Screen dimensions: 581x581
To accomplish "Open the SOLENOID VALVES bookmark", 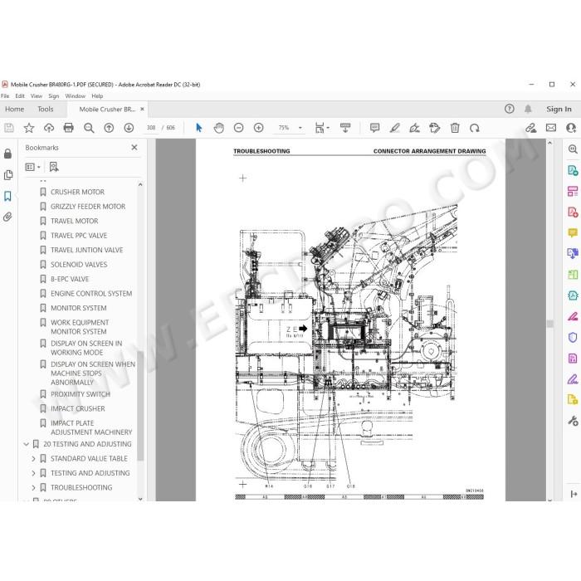I will [79, 265].
